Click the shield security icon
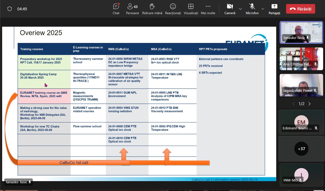325x191 pixels. pyautogui.click(x=10, y=9)
